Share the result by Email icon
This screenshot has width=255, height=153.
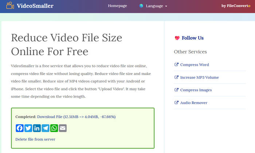pos(63,128)
